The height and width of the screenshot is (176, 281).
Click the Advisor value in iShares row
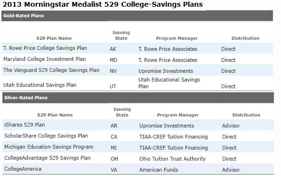point(231,126)
